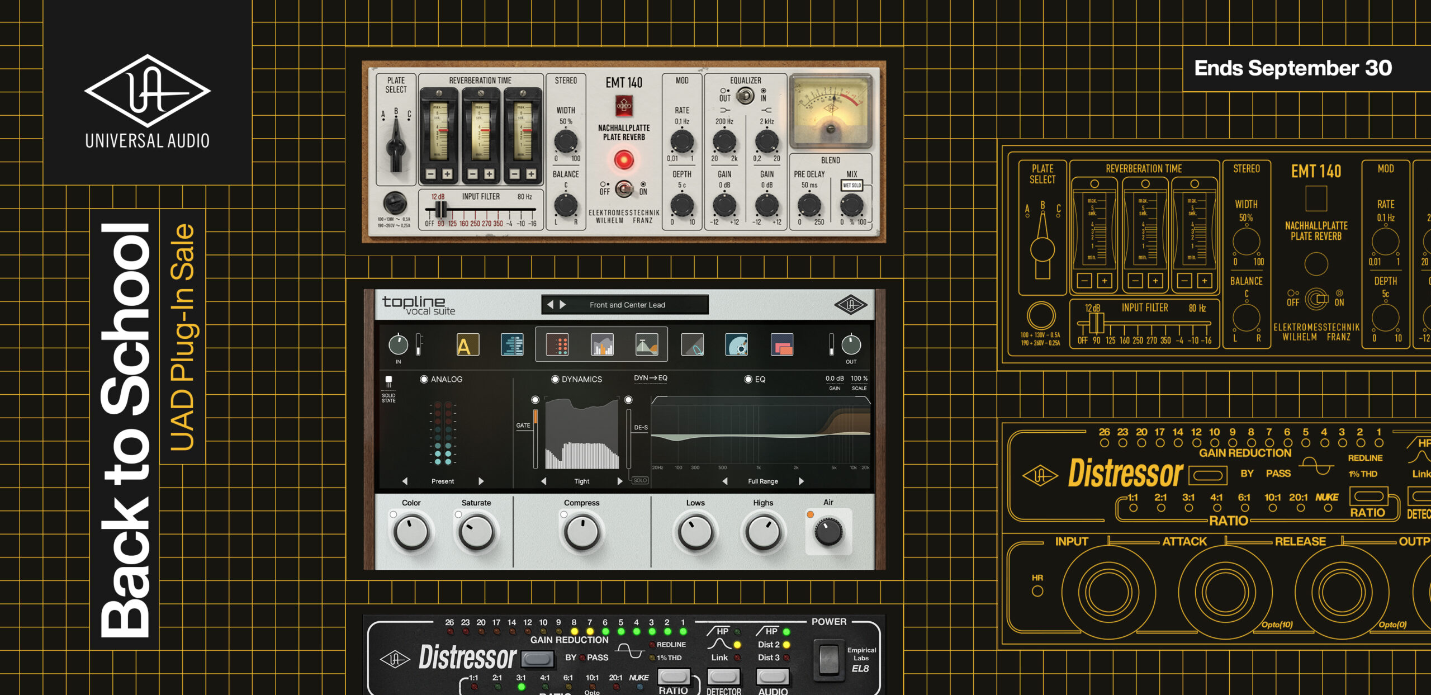The width and height of the screenshot is (1431, 695).
Task: Select the bar-graph spectrum module icon
Action: (x=602, y=345)
